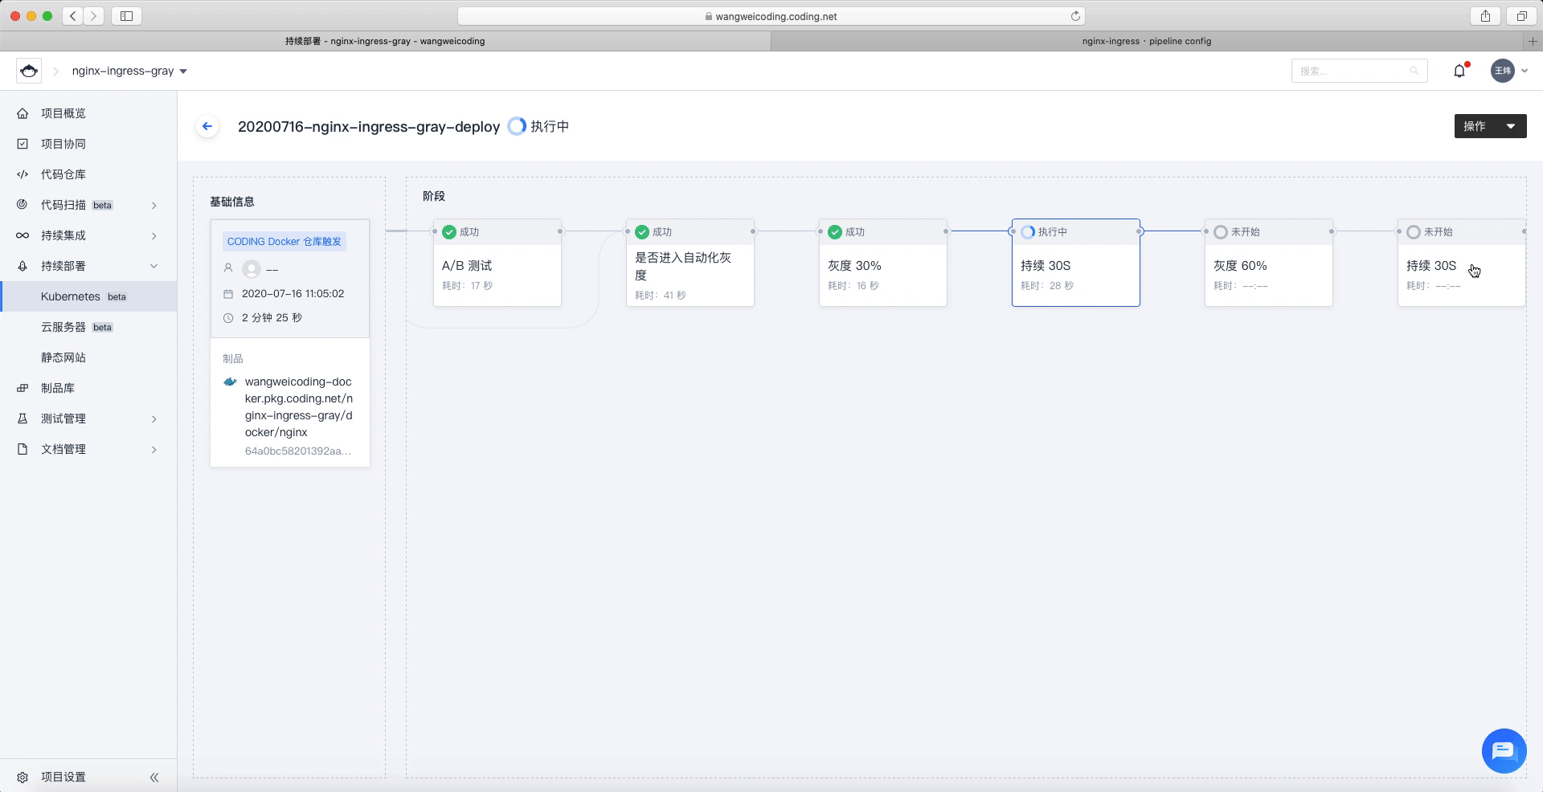Viewport: 1543px width, 792px height.
Task: Click the blue back arrow button
Action: click(207, 126)
